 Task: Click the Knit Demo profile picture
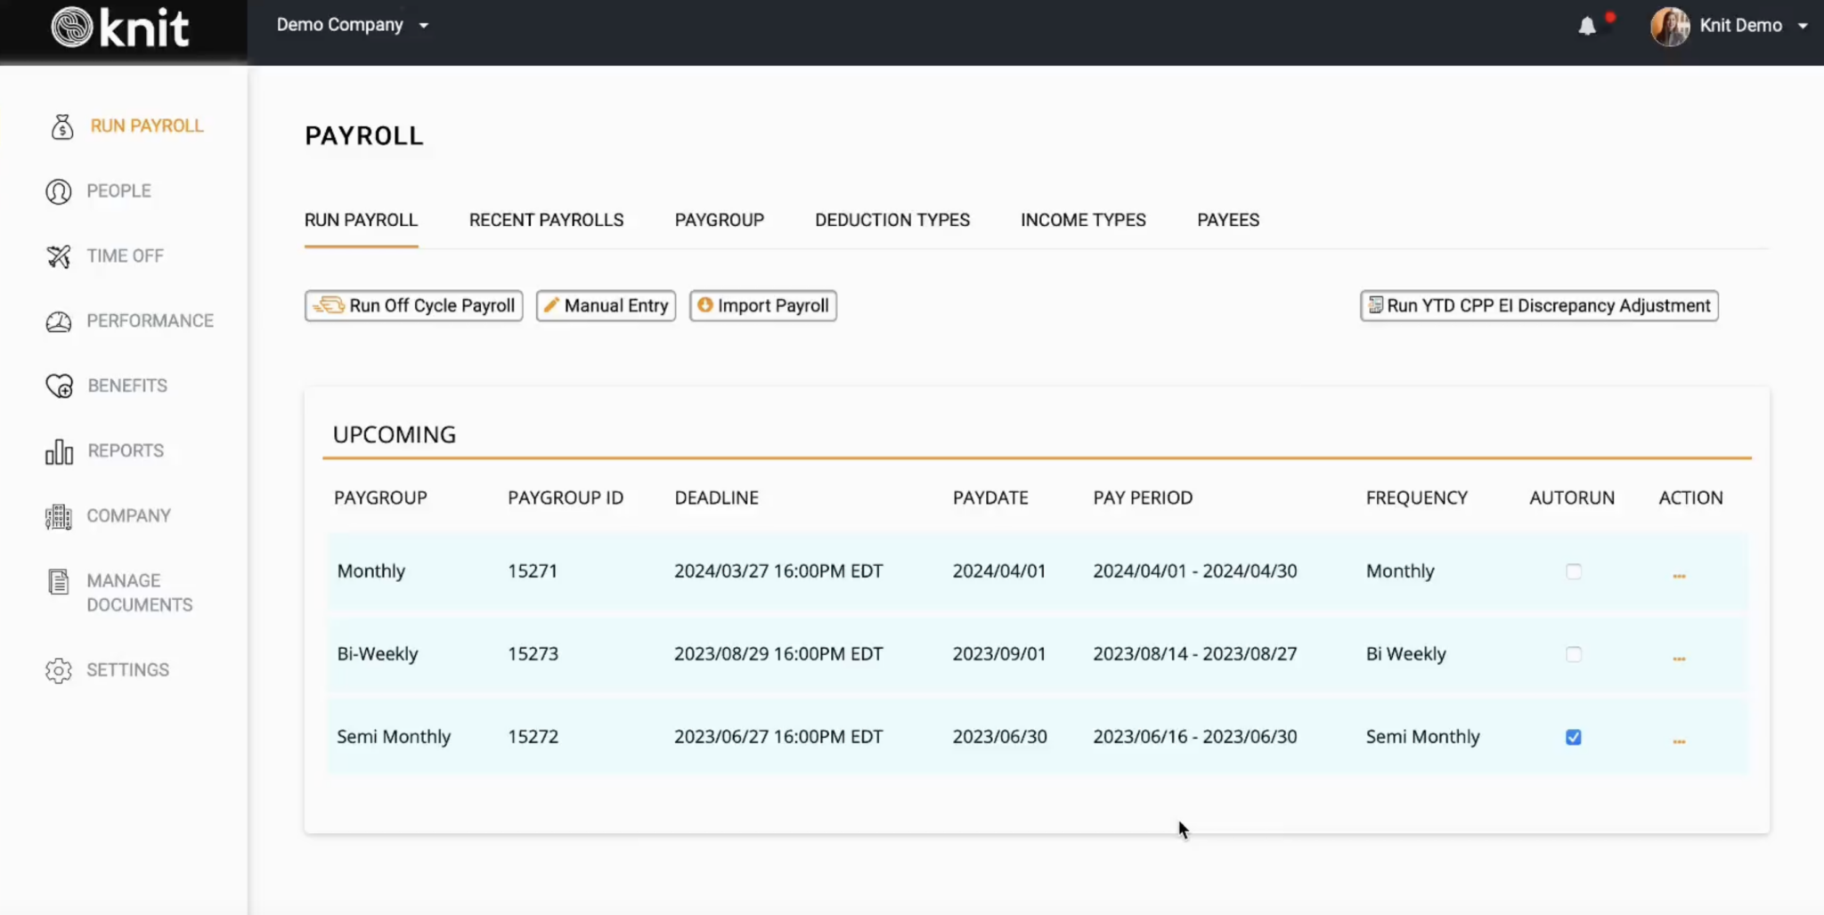(1667, 25)
